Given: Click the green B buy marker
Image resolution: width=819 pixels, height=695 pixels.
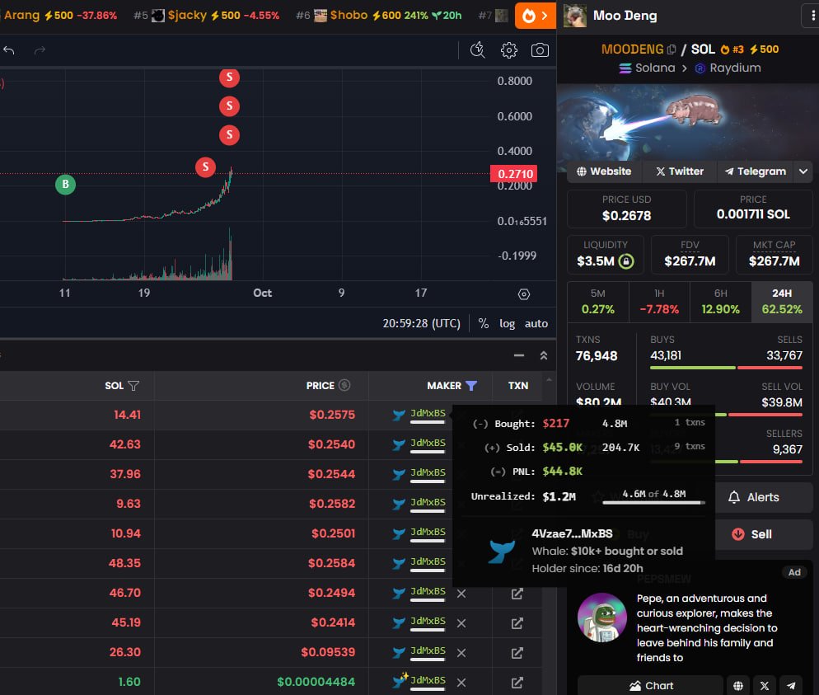Looking at the screenshot, I should click(x=65, y=184).
